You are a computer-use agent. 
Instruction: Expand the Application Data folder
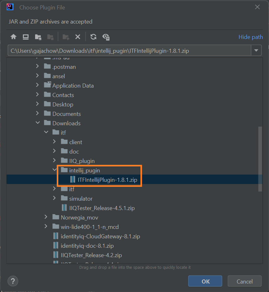(37, 85)
